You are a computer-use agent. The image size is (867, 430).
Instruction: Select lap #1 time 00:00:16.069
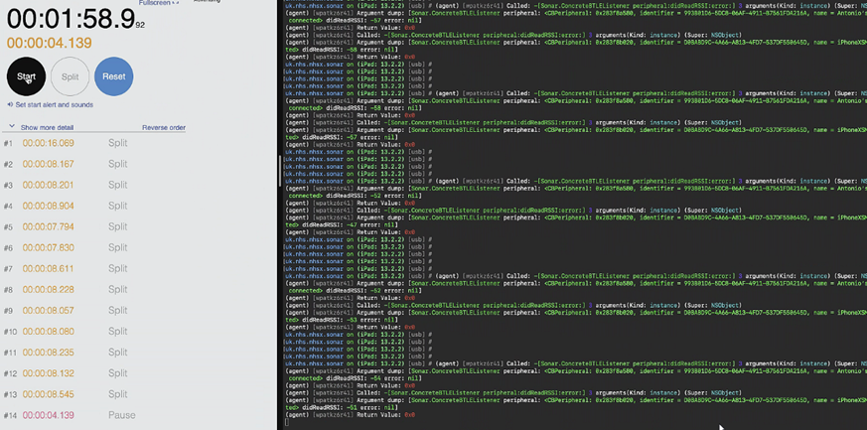[48, 143]
